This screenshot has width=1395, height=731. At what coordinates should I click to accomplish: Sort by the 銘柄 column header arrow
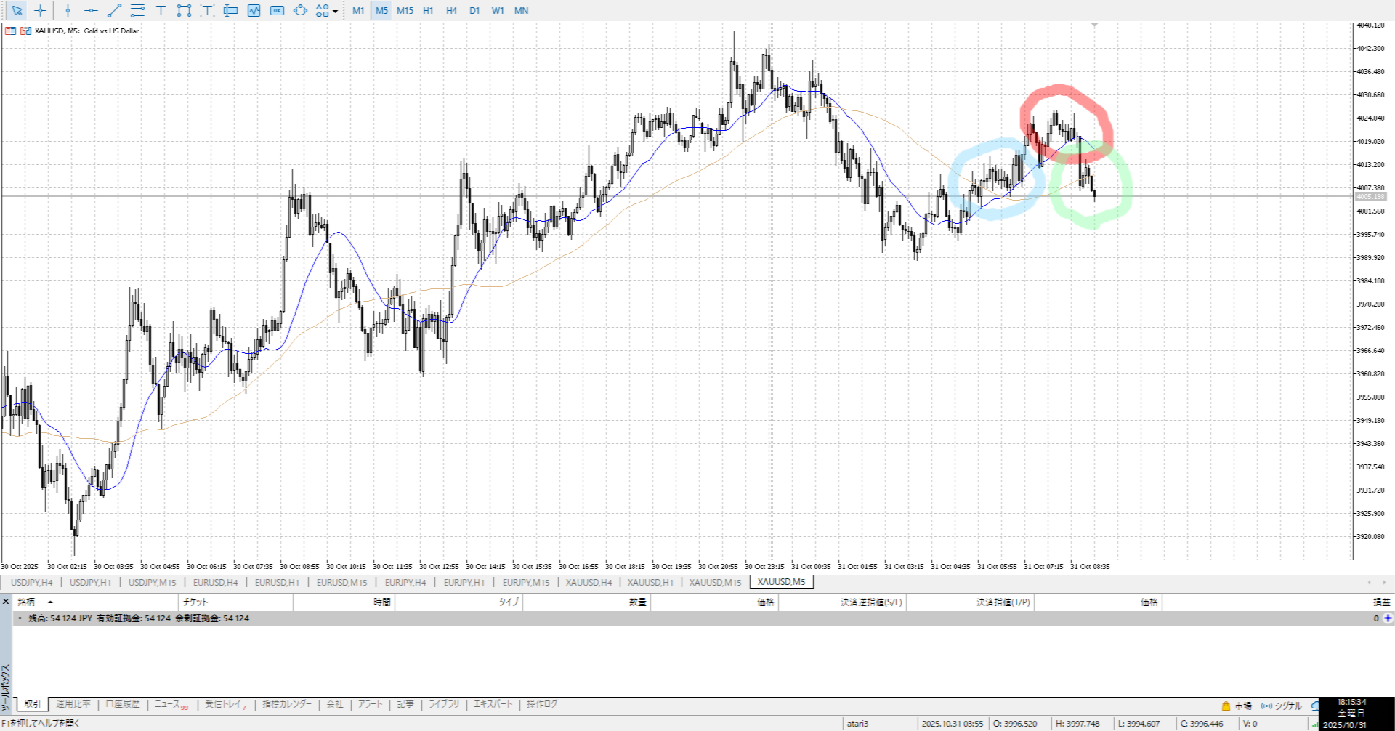(x=50, y=602)
